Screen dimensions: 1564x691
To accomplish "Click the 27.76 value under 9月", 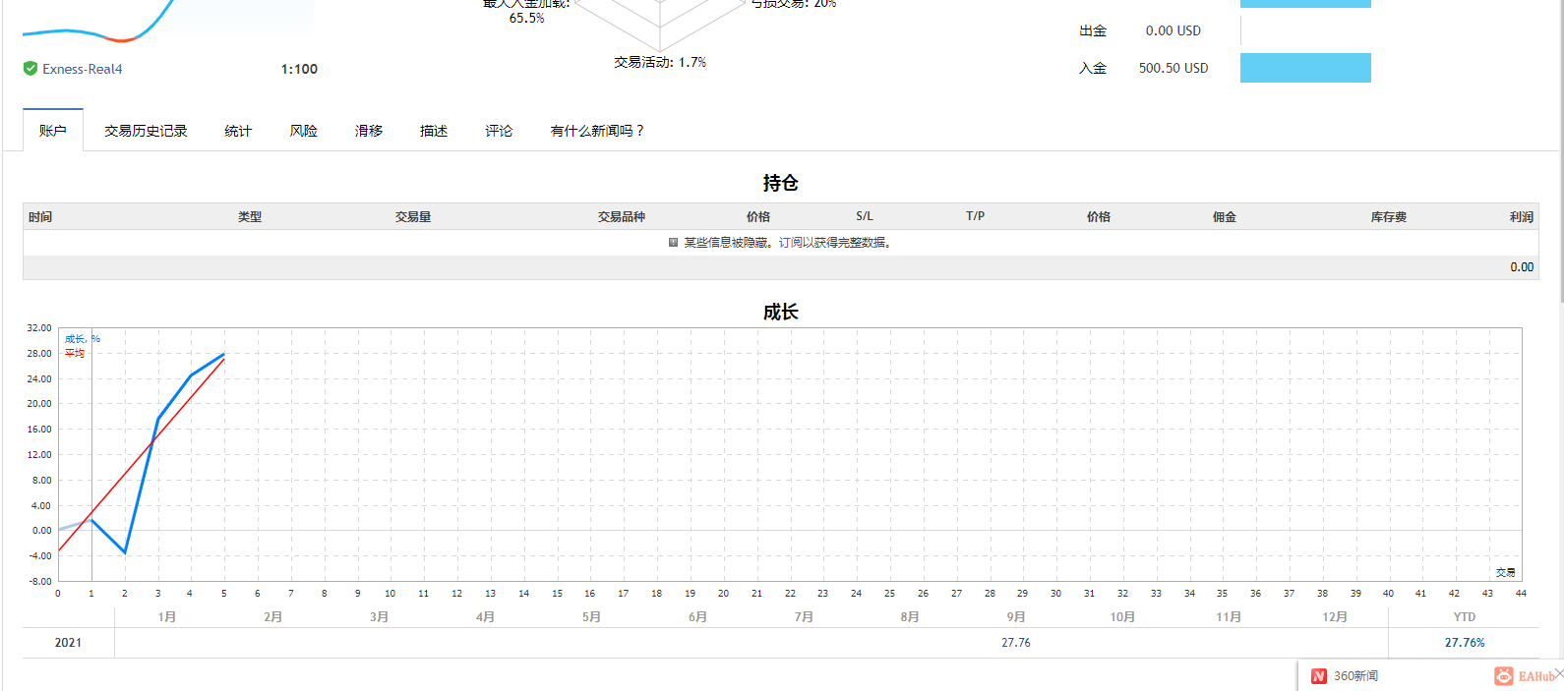I will (x=1016, y=643).
